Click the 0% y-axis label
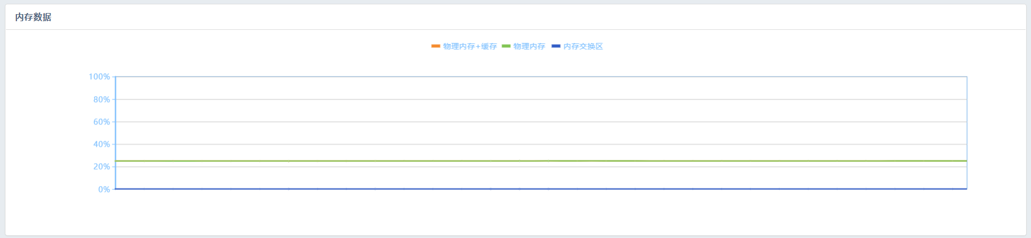Screen dimensions: 1031x238 point(104,189)
